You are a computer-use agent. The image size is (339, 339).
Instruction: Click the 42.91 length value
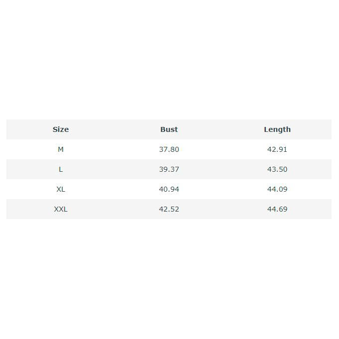pos(277,149)
